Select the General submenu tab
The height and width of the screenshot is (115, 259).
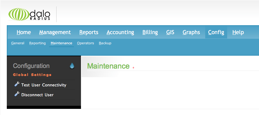click(18, 43)
